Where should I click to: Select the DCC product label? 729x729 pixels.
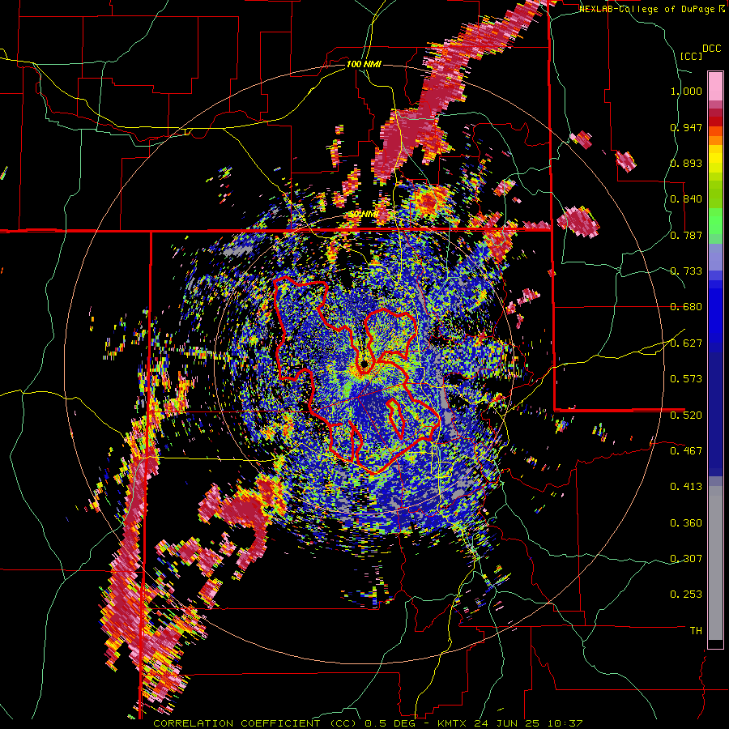click(712, 49)
